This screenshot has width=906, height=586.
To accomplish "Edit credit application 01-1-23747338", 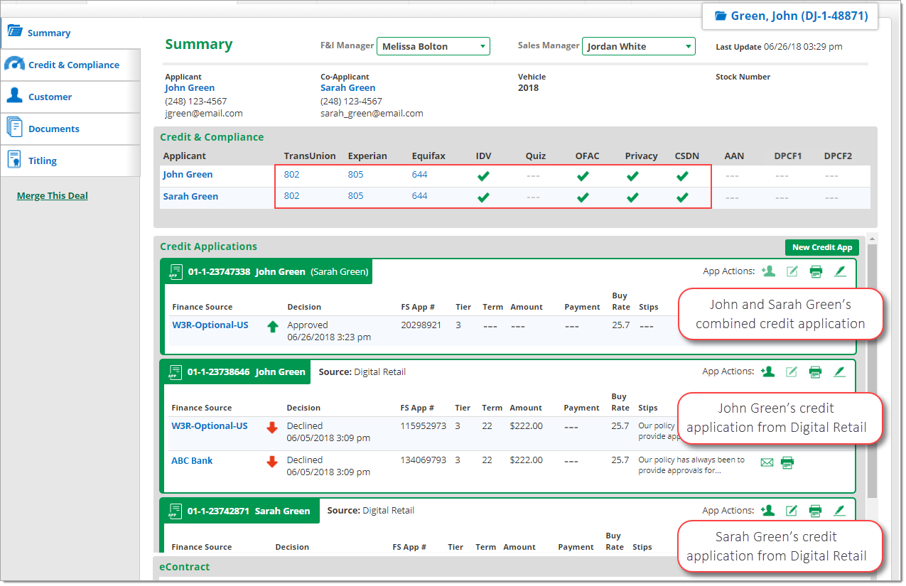I will click(792, 271).
